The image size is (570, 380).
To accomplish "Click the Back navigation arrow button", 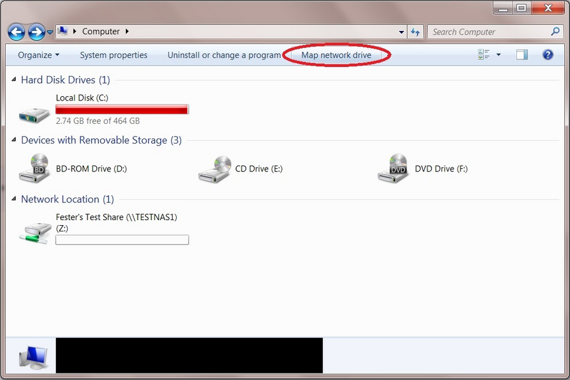I will coord(16,32).
